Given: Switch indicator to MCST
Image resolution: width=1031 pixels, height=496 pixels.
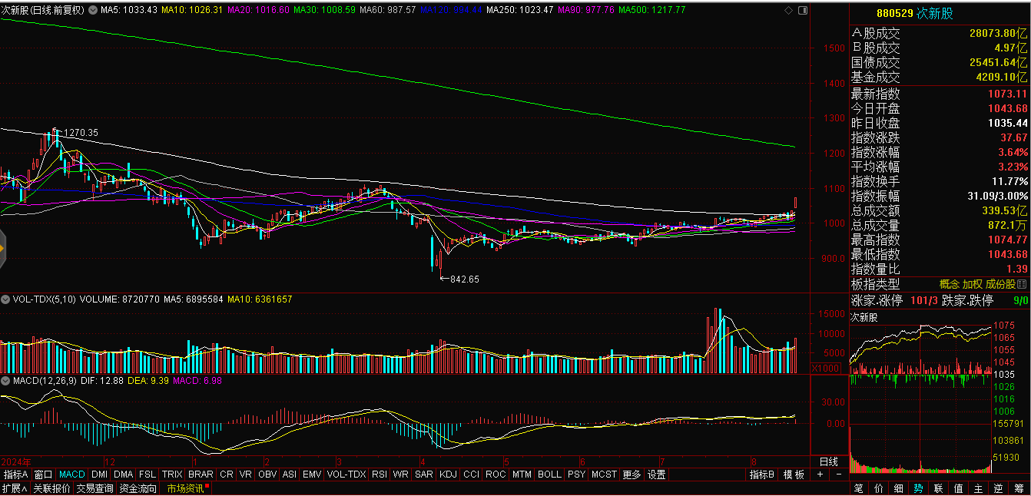Looking at the screenshot, I should click(604, 475).
